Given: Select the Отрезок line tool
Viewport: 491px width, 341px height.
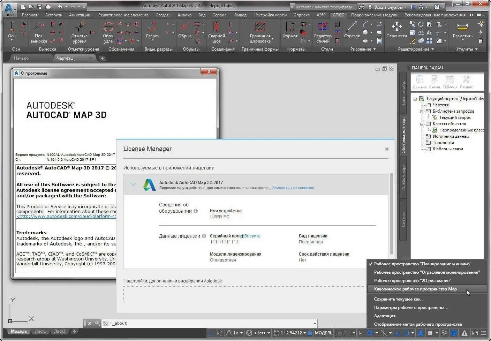Looking at the screenshot, I should [x=352, y=30].
